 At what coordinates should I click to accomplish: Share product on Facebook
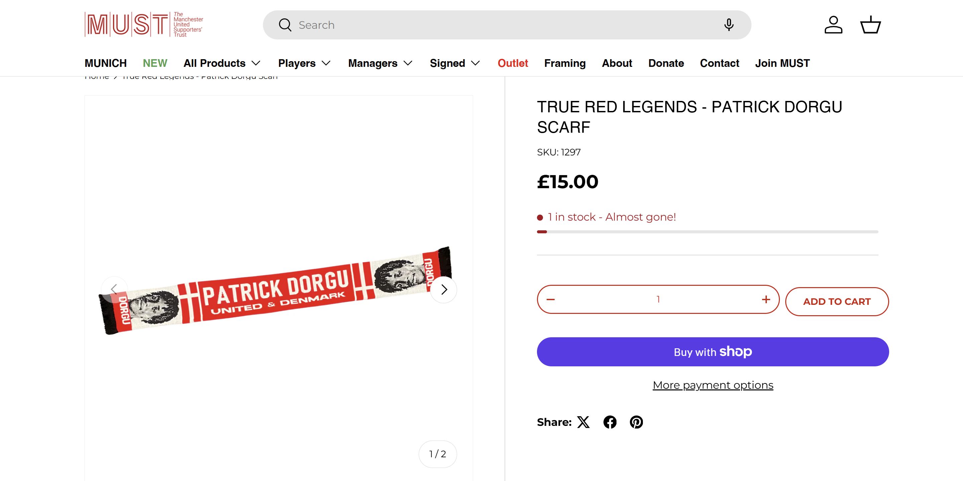coord(610,422)
